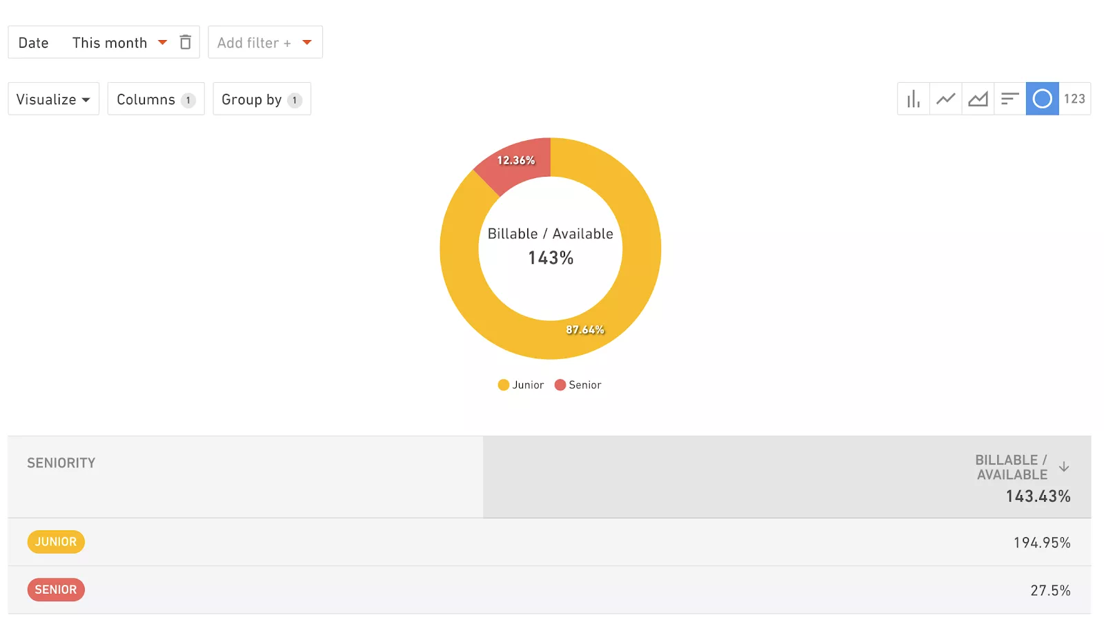Click the SENIORITY column header
Viewport: 1104px width, 620px height.
coord(61,463)
